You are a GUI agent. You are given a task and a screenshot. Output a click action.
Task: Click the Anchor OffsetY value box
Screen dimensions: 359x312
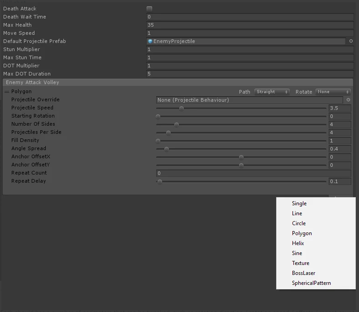click(x=340, y=165)
